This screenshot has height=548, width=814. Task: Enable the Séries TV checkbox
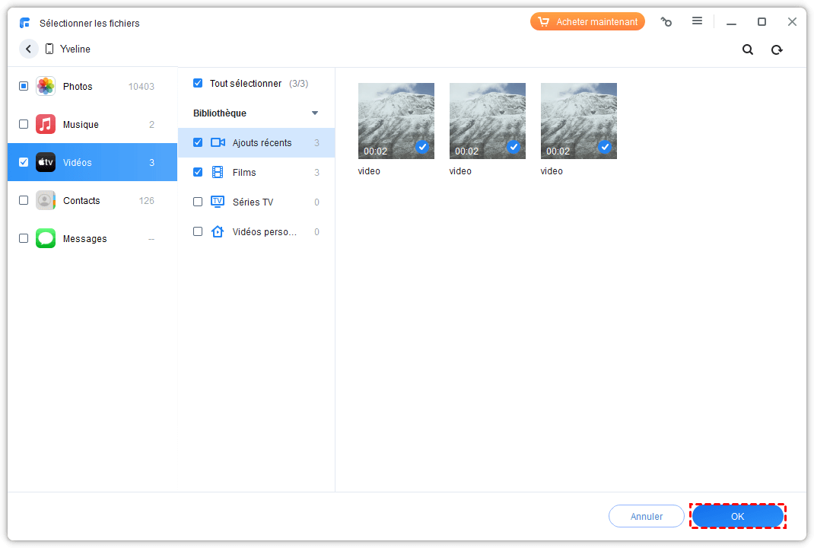pos(198,202)
